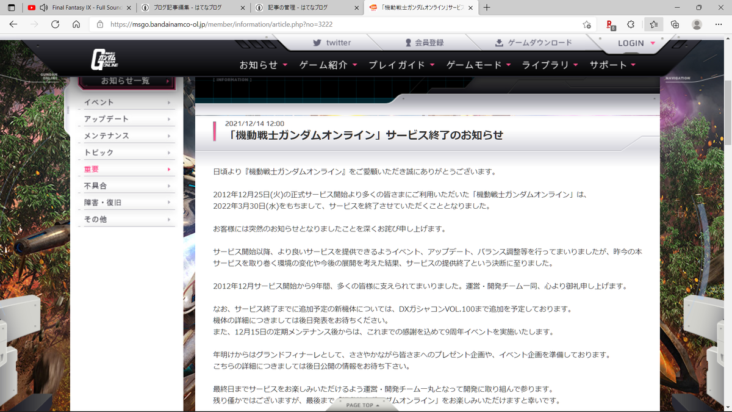Click the line mentioning 2022年3月30日(水)
This screenshot has height=412, width=732.
351,206
